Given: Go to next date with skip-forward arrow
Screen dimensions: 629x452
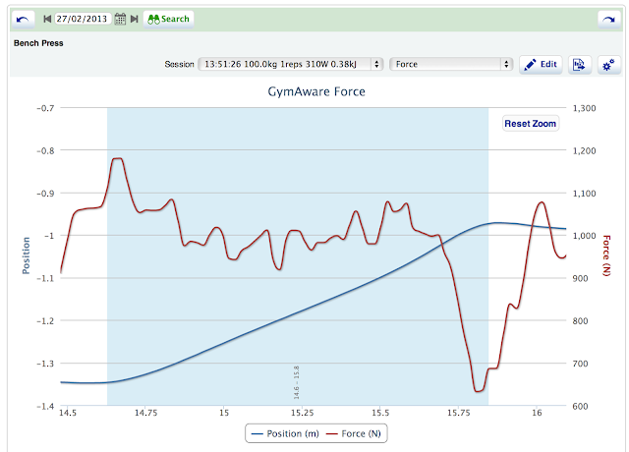Looking at the screenshot, I should tap(135, 19).
